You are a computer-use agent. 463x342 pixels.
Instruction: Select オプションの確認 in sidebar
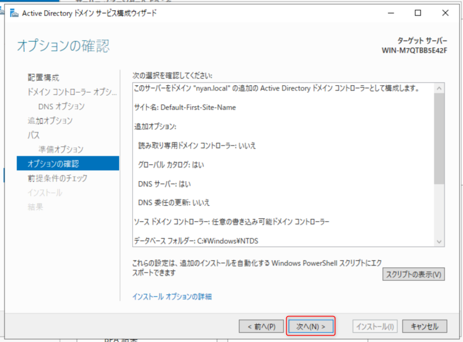pyautogui.click(x=56, y=163)
